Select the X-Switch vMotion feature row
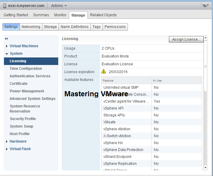The width and height of the screenshot is (213, 176). tap(151, 136)
